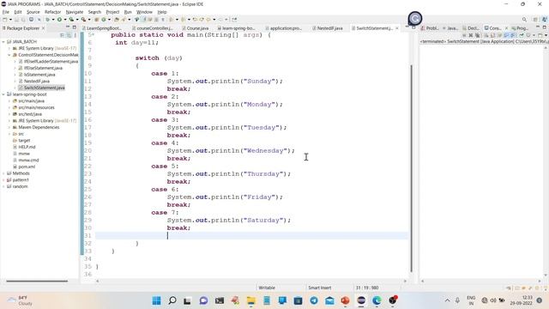The width and height of the screenshot is (549, 309).
Task: Expand Maven Dependencies node
Action: [9, 127]
